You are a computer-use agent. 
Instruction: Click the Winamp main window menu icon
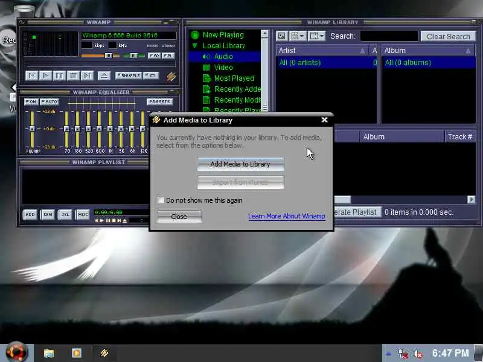pyautogui.click(x=22, y=22)
